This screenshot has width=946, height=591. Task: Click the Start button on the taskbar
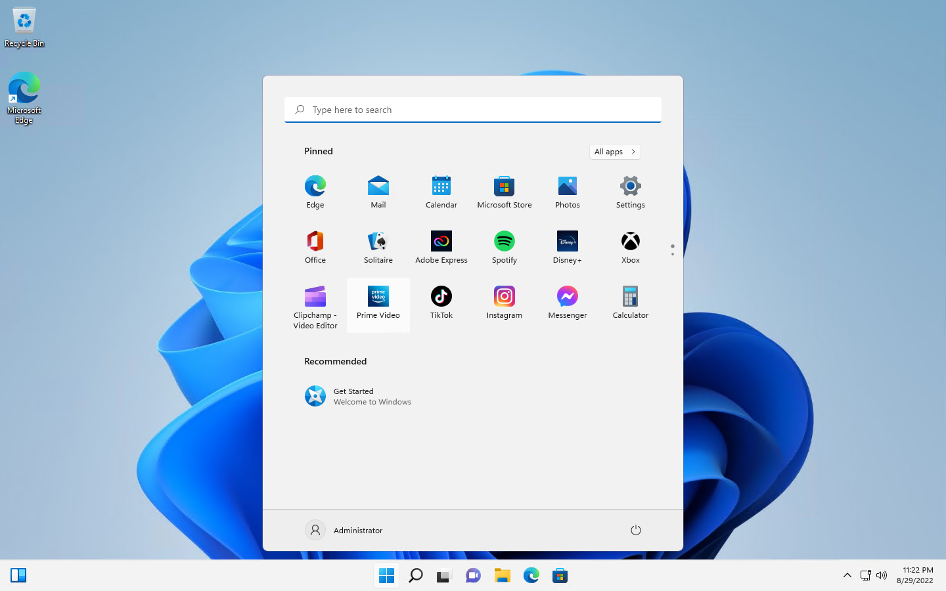(387, 576)
